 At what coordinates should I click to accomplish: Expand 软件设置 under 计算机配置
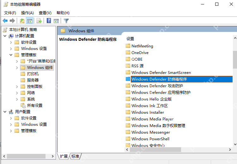pos(11,42)
